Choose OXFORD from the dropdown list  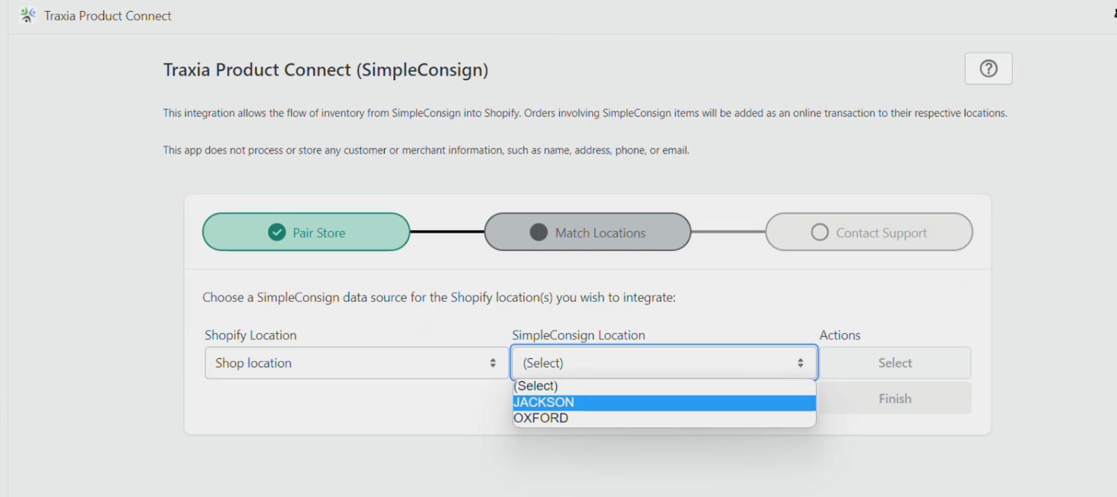pyautogui.click(x=664, y=418)
